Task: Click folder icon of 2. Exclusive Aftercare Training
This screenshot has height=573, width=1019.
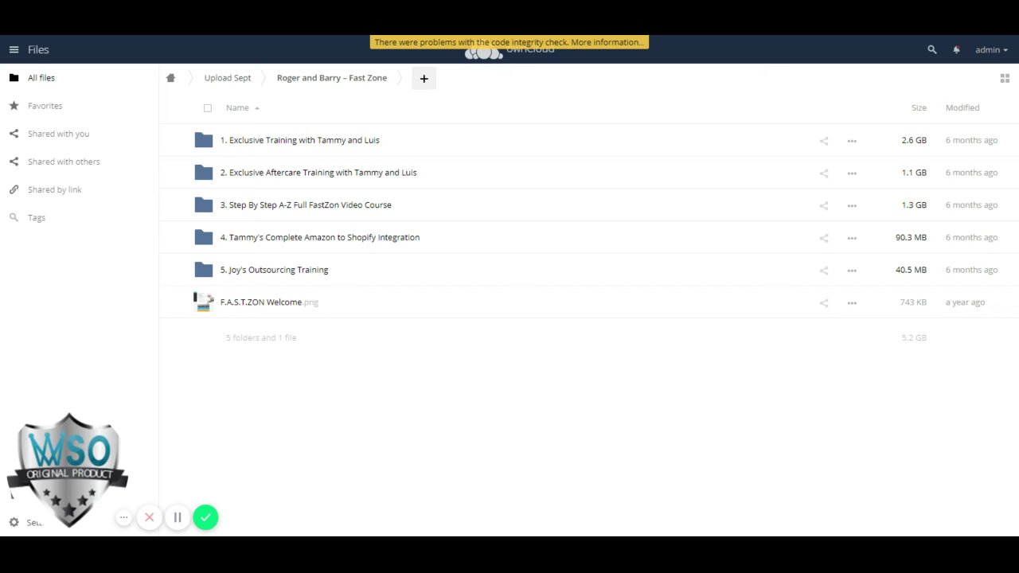Action: pos(204,173)
